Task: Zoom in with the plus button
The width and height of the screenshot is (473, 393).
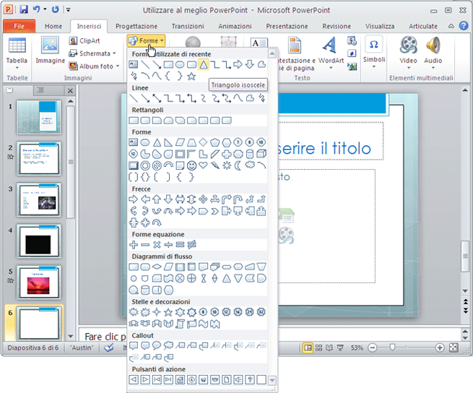Action: pyautogui.click(x=440, y=347)
